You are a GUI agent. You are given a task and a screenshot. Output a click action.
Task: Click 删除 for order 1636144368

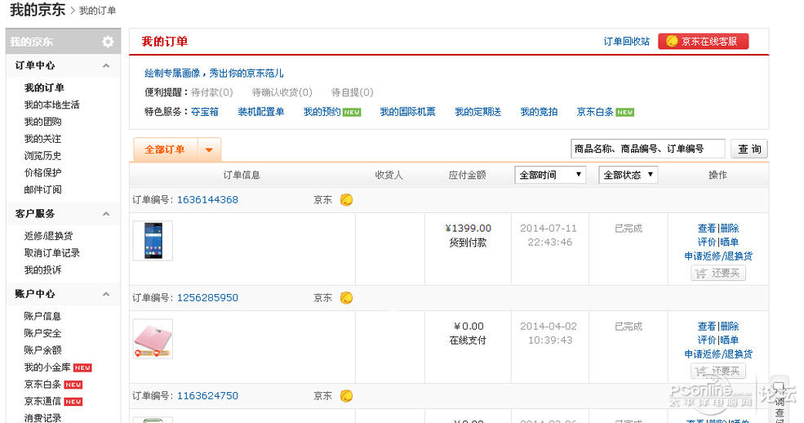(730, 228)
